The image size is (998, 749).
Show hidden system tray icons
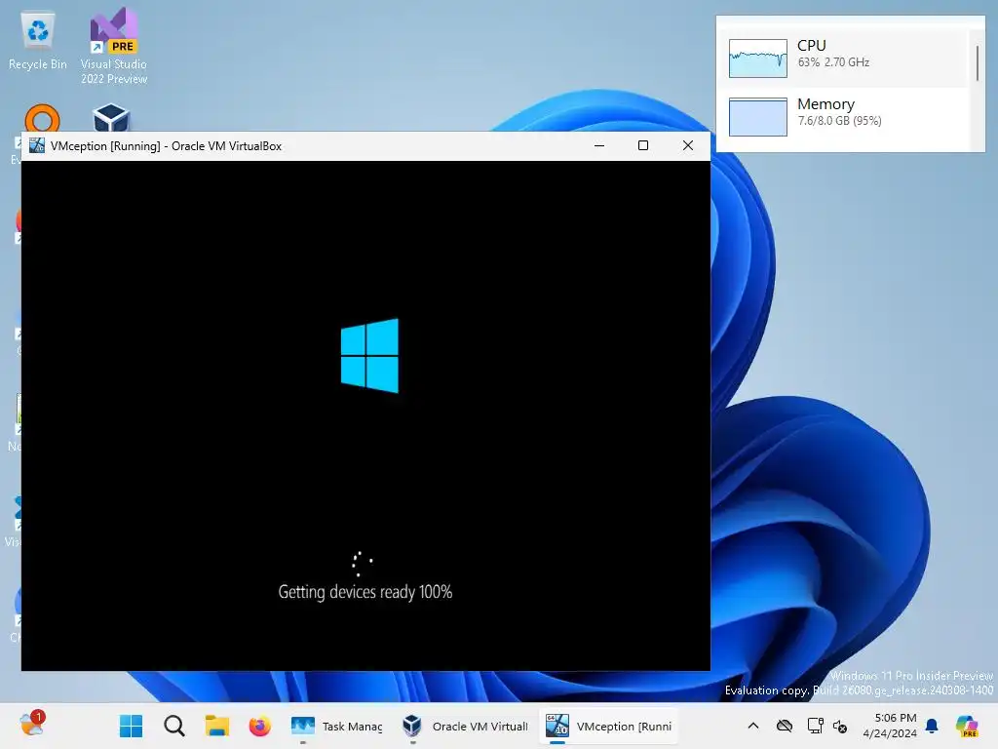(753, 726)
